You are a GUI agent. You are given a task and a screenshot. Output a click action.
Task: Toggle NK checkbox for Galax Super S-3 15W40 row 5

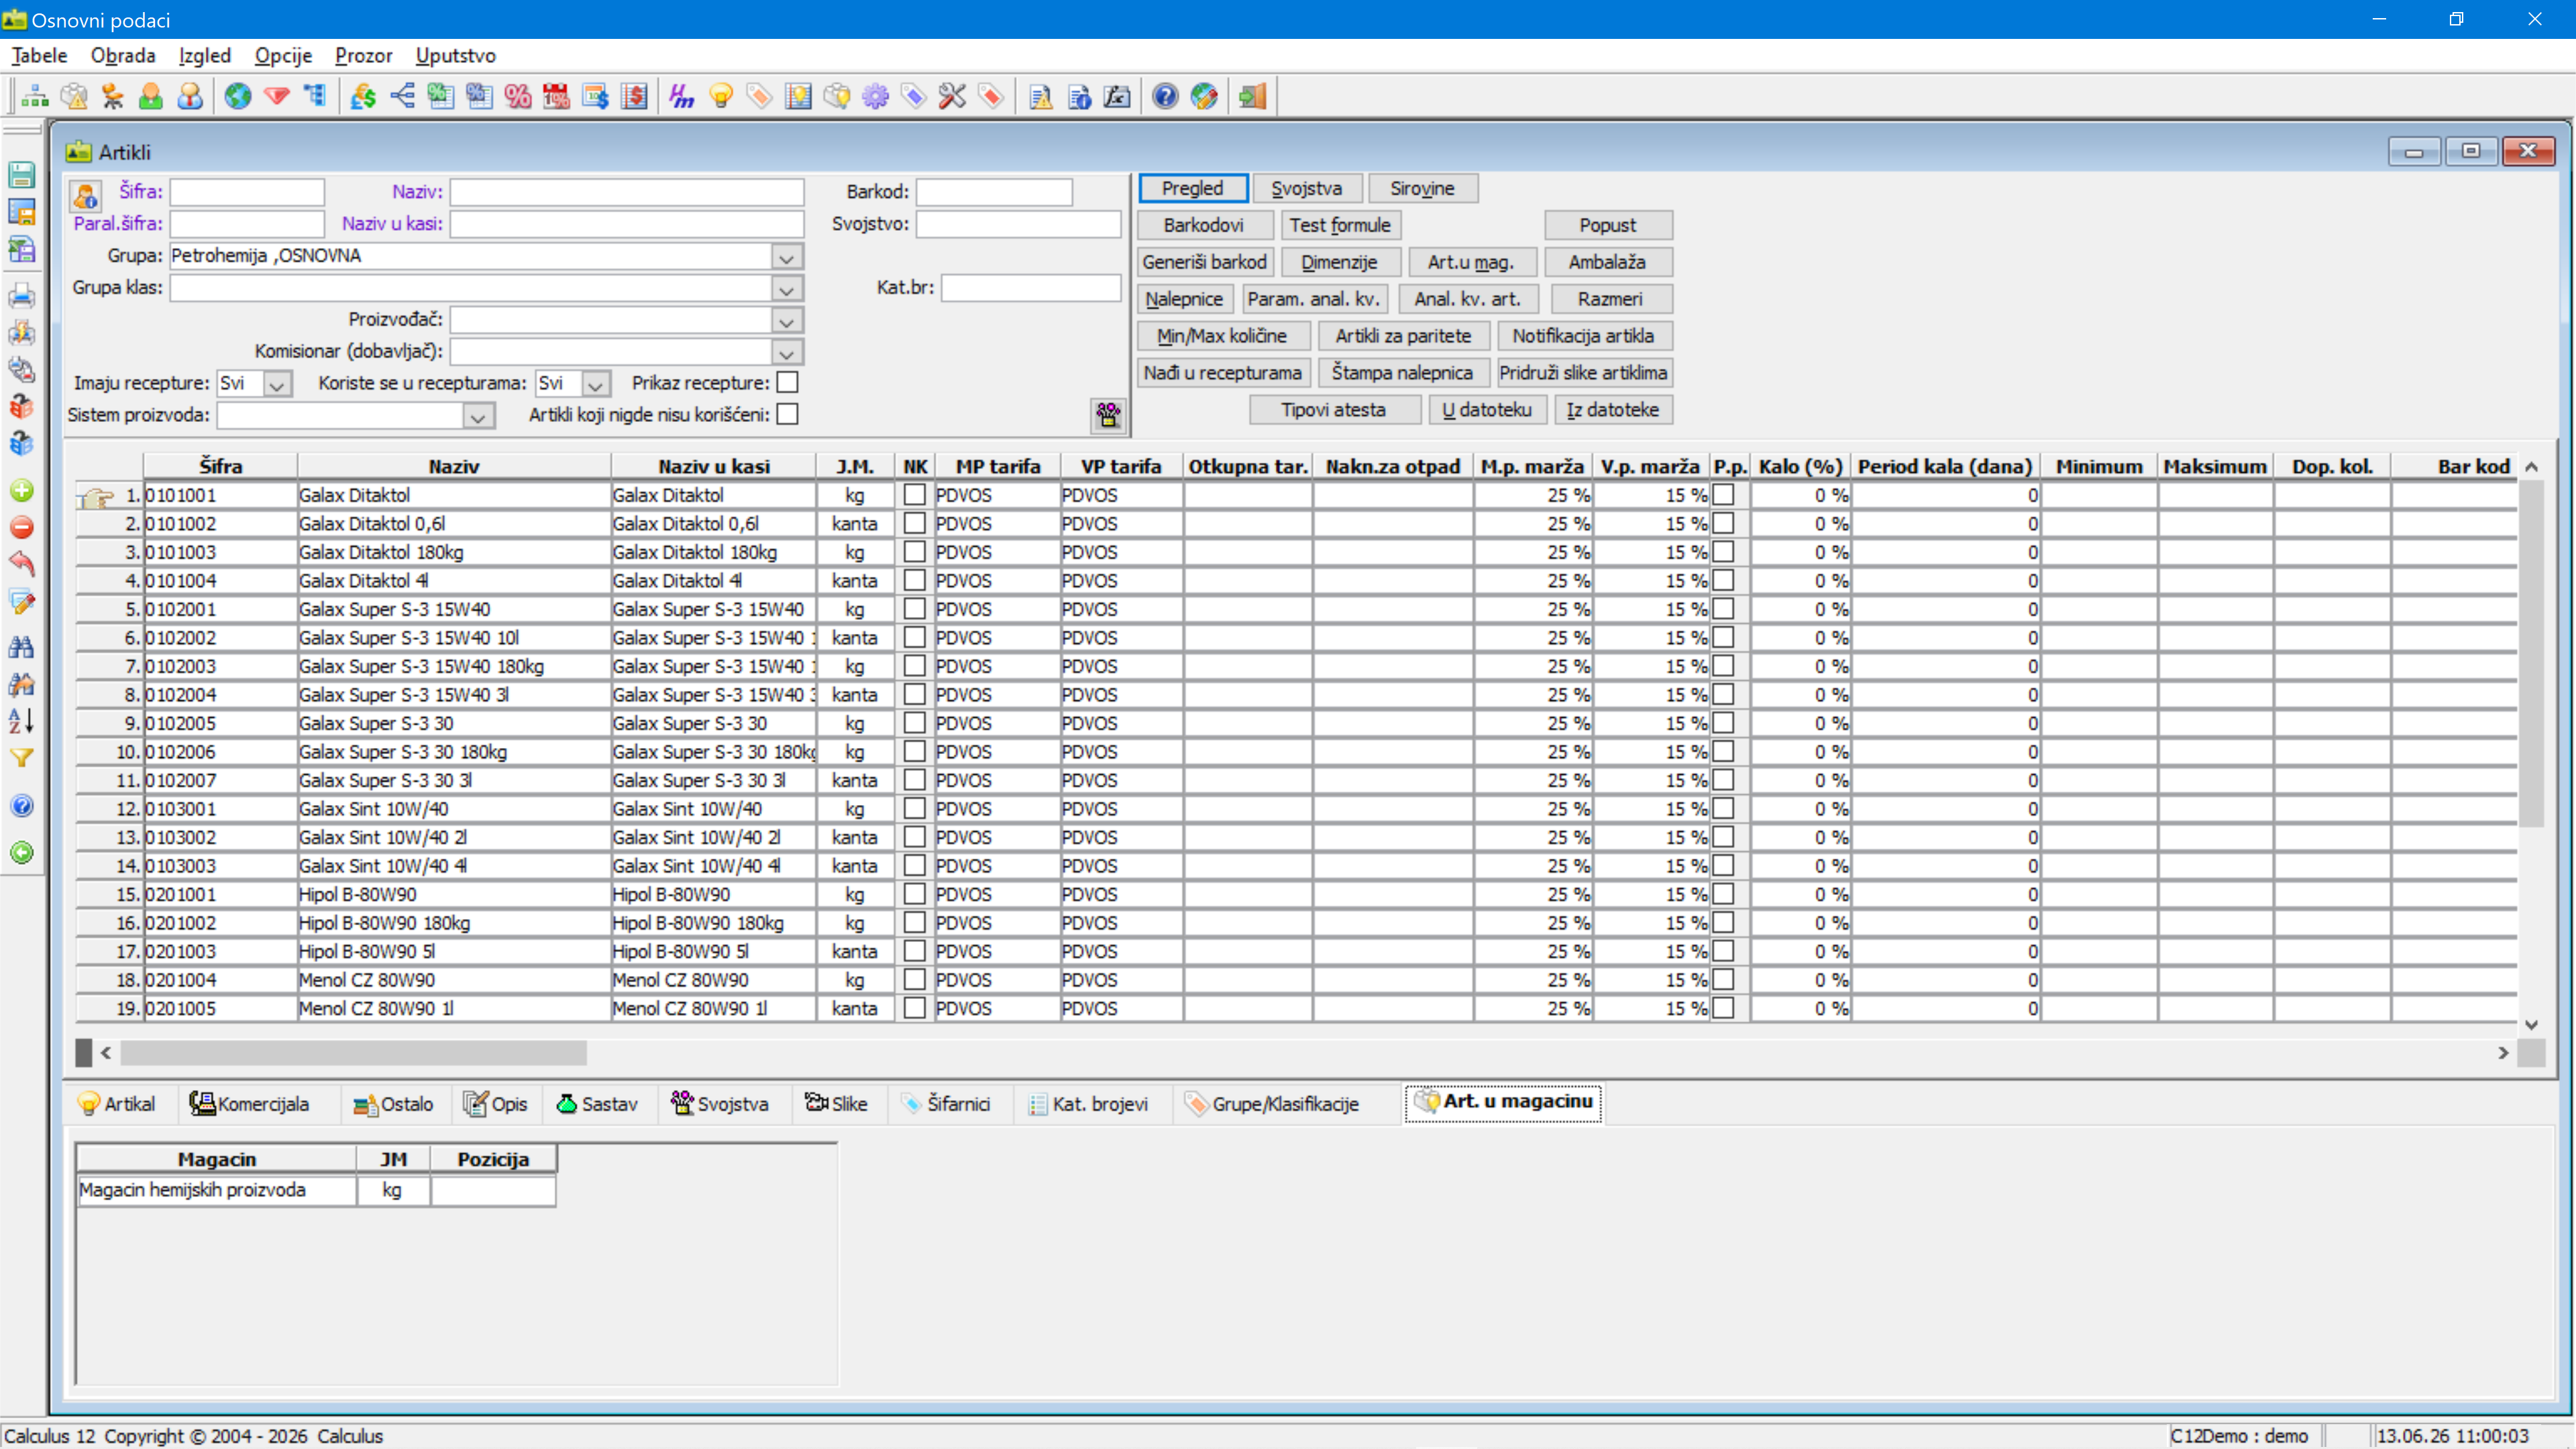tap(914, 609)
